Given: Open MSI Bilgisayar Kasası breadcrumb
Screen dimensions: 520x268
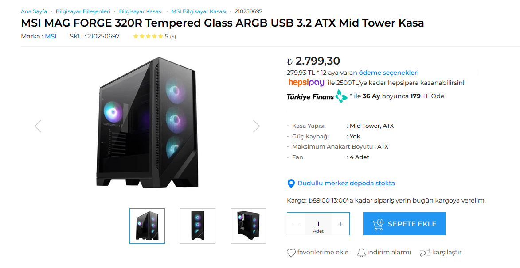Looking at the screenshot, I should 199,11.
